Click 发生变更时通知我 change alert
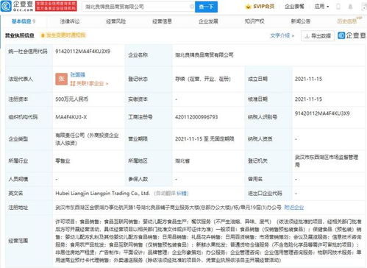The image size is (367, 268). click(x=63, y=35)
